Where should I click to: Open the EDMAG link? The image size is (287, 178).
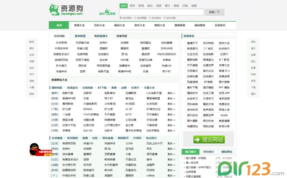[88, 109]
